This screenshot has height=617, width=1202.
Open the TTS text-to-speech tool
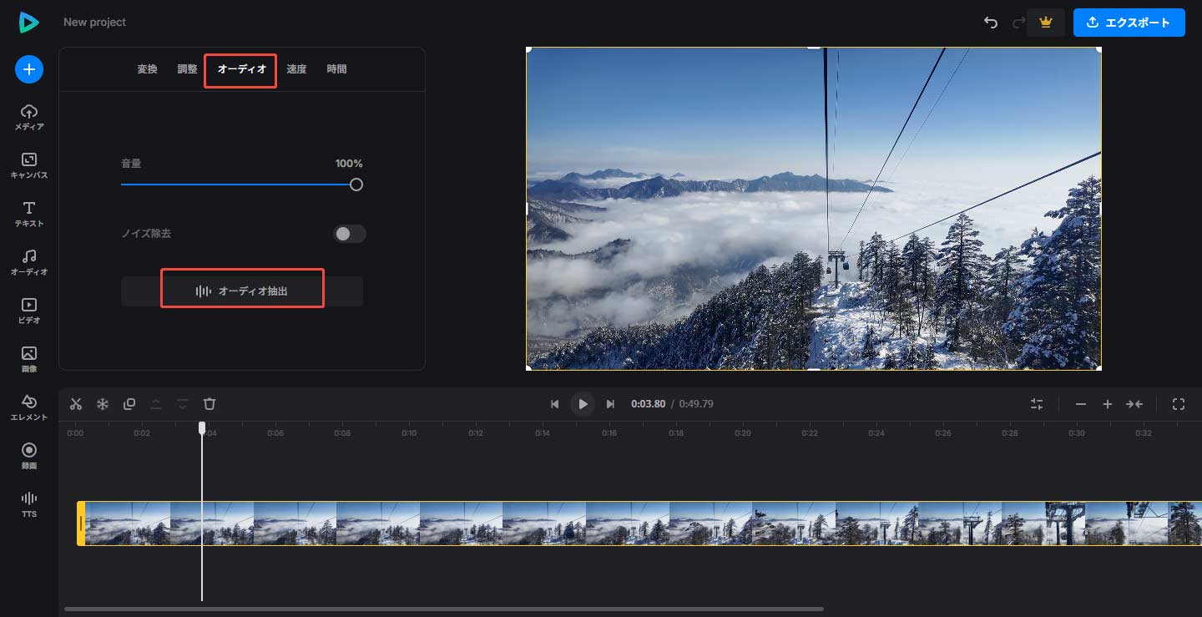pos(29,504)
